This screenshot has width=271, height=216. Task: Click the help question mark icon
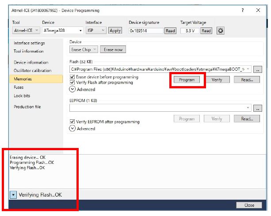coord(243,10)
